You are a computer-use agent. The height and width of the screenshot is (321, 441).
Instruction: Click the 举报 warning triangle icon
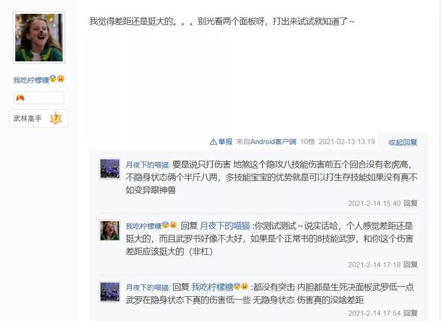click(213, 142)
